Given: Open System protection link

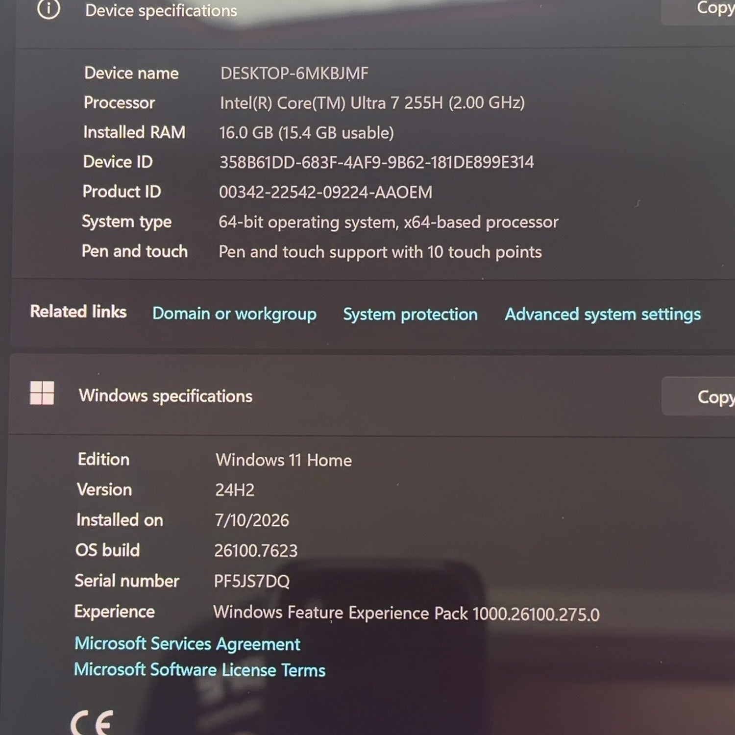Looking at the screenshot, I should pyautogui.click(x=410, y=314).
